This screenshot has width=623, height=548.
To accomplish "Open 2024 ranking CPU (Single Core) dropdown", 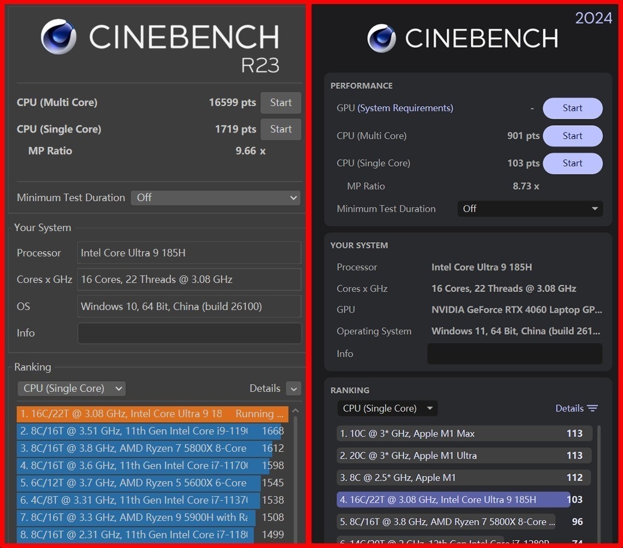I will coord(387,409).
